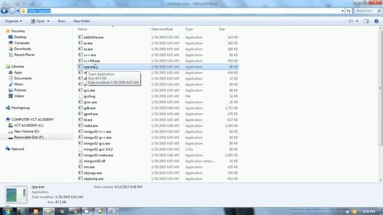Open Recent Places in Favorites
The image size is (383, 215).
(x=24, y=54)
